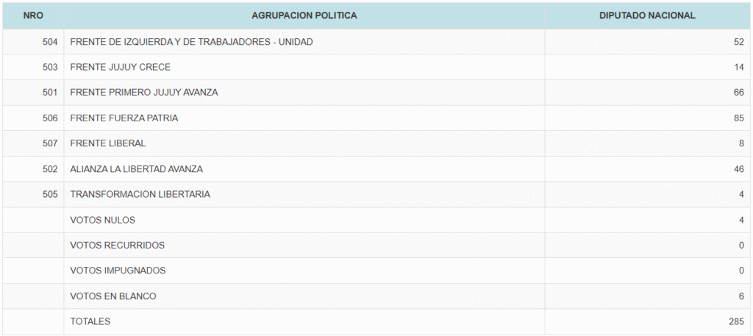Image resolution: width=753 pixels, height=336 pixels.
Task: Select the VOTOS IMPUGNADOS row label
Action: point(118,271)
